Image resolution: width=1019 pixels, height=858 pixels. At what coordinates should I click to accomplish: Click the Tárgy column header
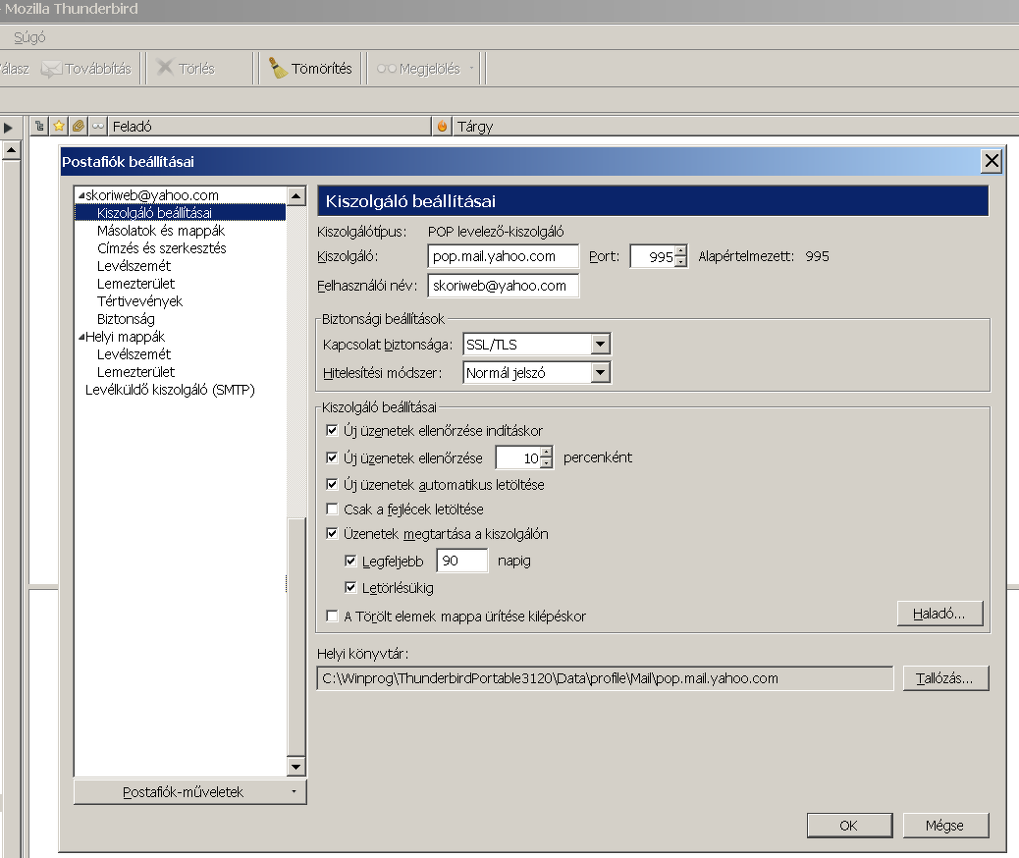[734, 126]
